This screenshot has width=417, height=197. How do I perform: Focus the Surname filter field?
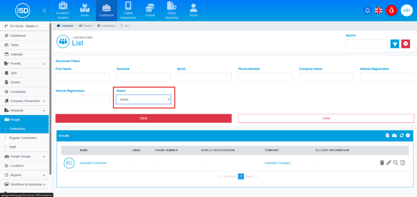click(x=143, y=77)
